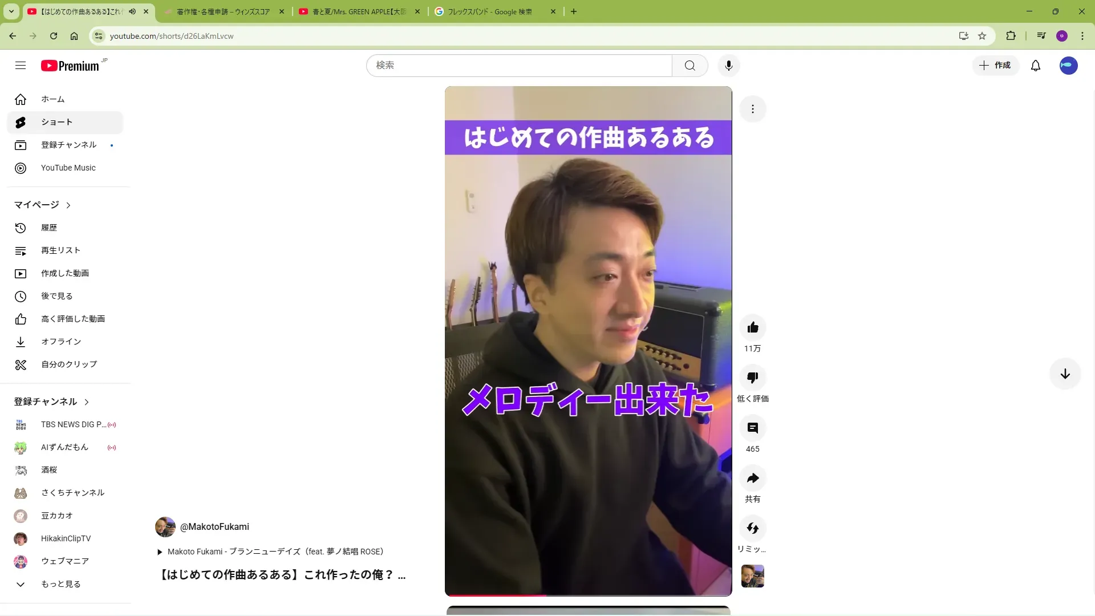Click the like thumbs-up icon

pyautogui.click(x=752, y=327)
